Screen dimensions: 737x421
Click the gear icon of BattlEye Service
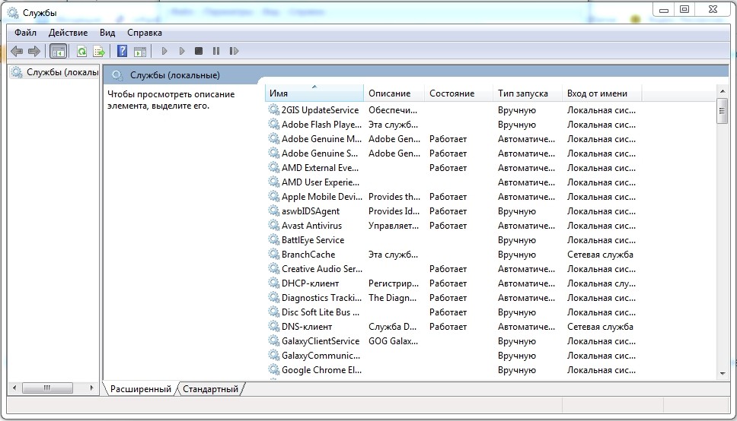[x=273, y=240]
